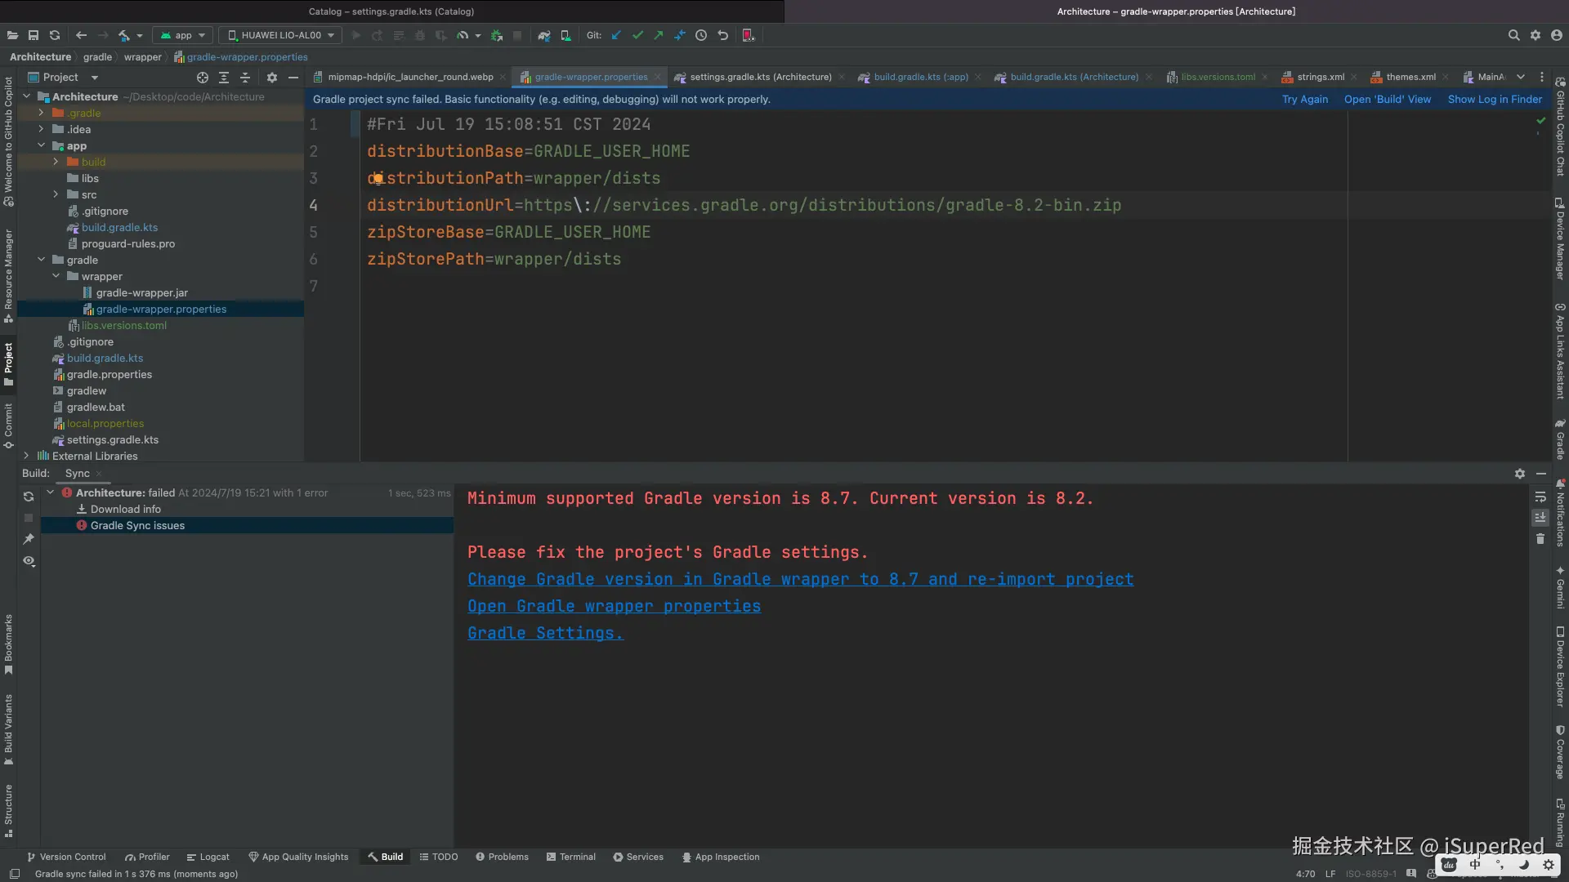This screenshot has height=882, width=1569.
Task: Open Search Everywhere magnifier icon
Action: 1513,35
